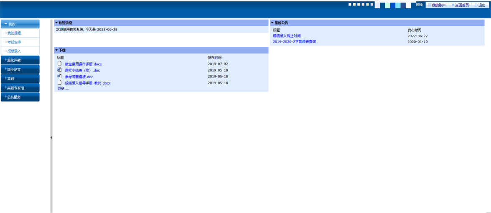This screenshot has height=213, width=491.
Task: Collapse the sidebar with the splitter arrow
Action: coord(51,138)
